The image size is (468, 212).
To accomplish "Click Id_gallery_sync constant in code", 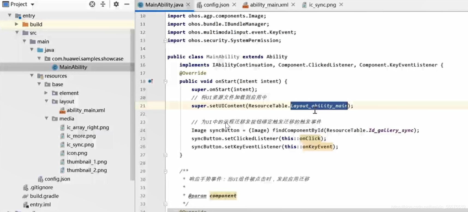I will [x=391, y=130].
